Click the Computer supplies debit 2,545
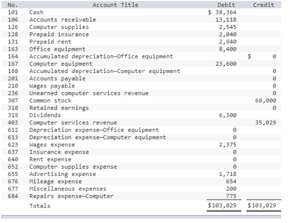290x223 pixels. coord(228,27)
